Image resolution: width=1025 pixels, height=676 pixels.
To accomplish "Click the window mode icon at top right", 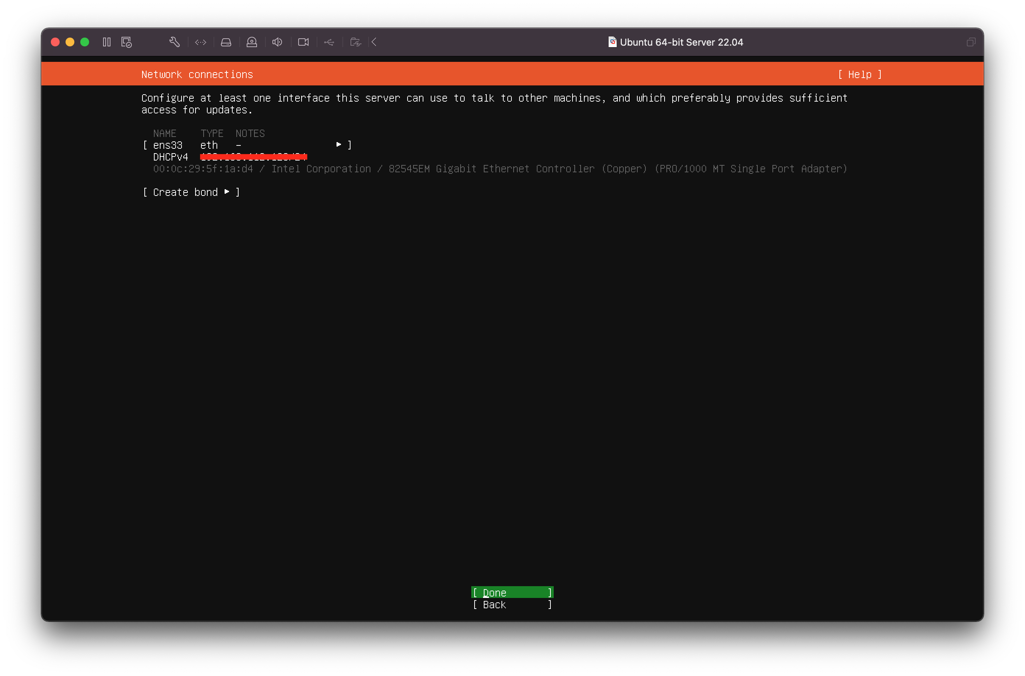I will click(x=971, y=42).
